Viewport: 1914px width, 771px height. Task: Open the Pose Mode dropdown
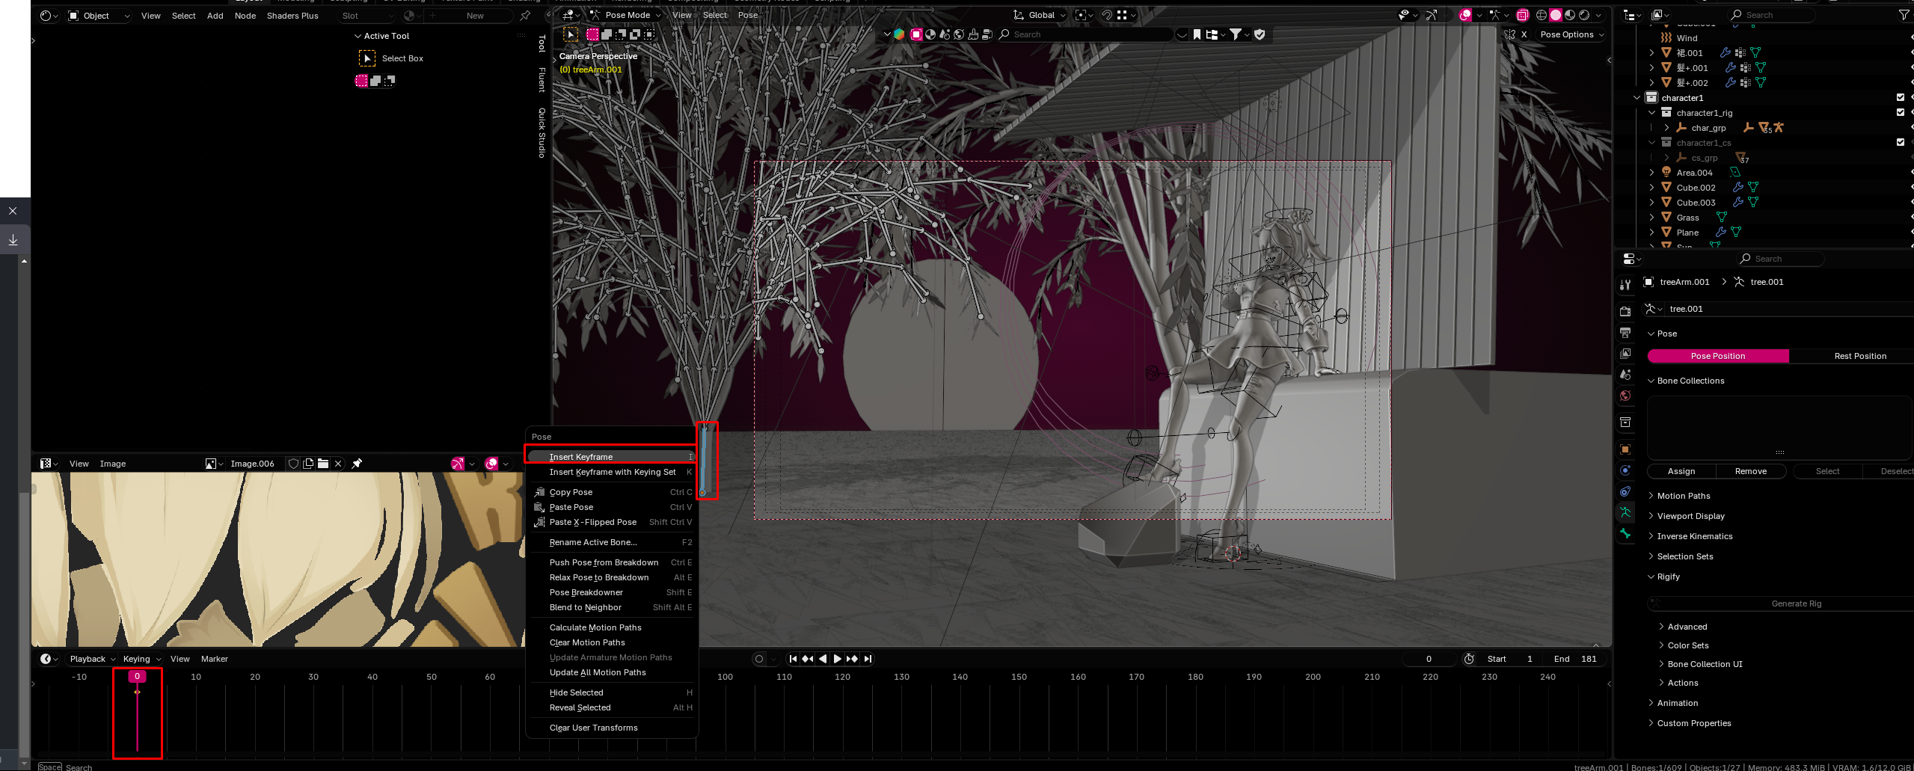tap(627, 15)
